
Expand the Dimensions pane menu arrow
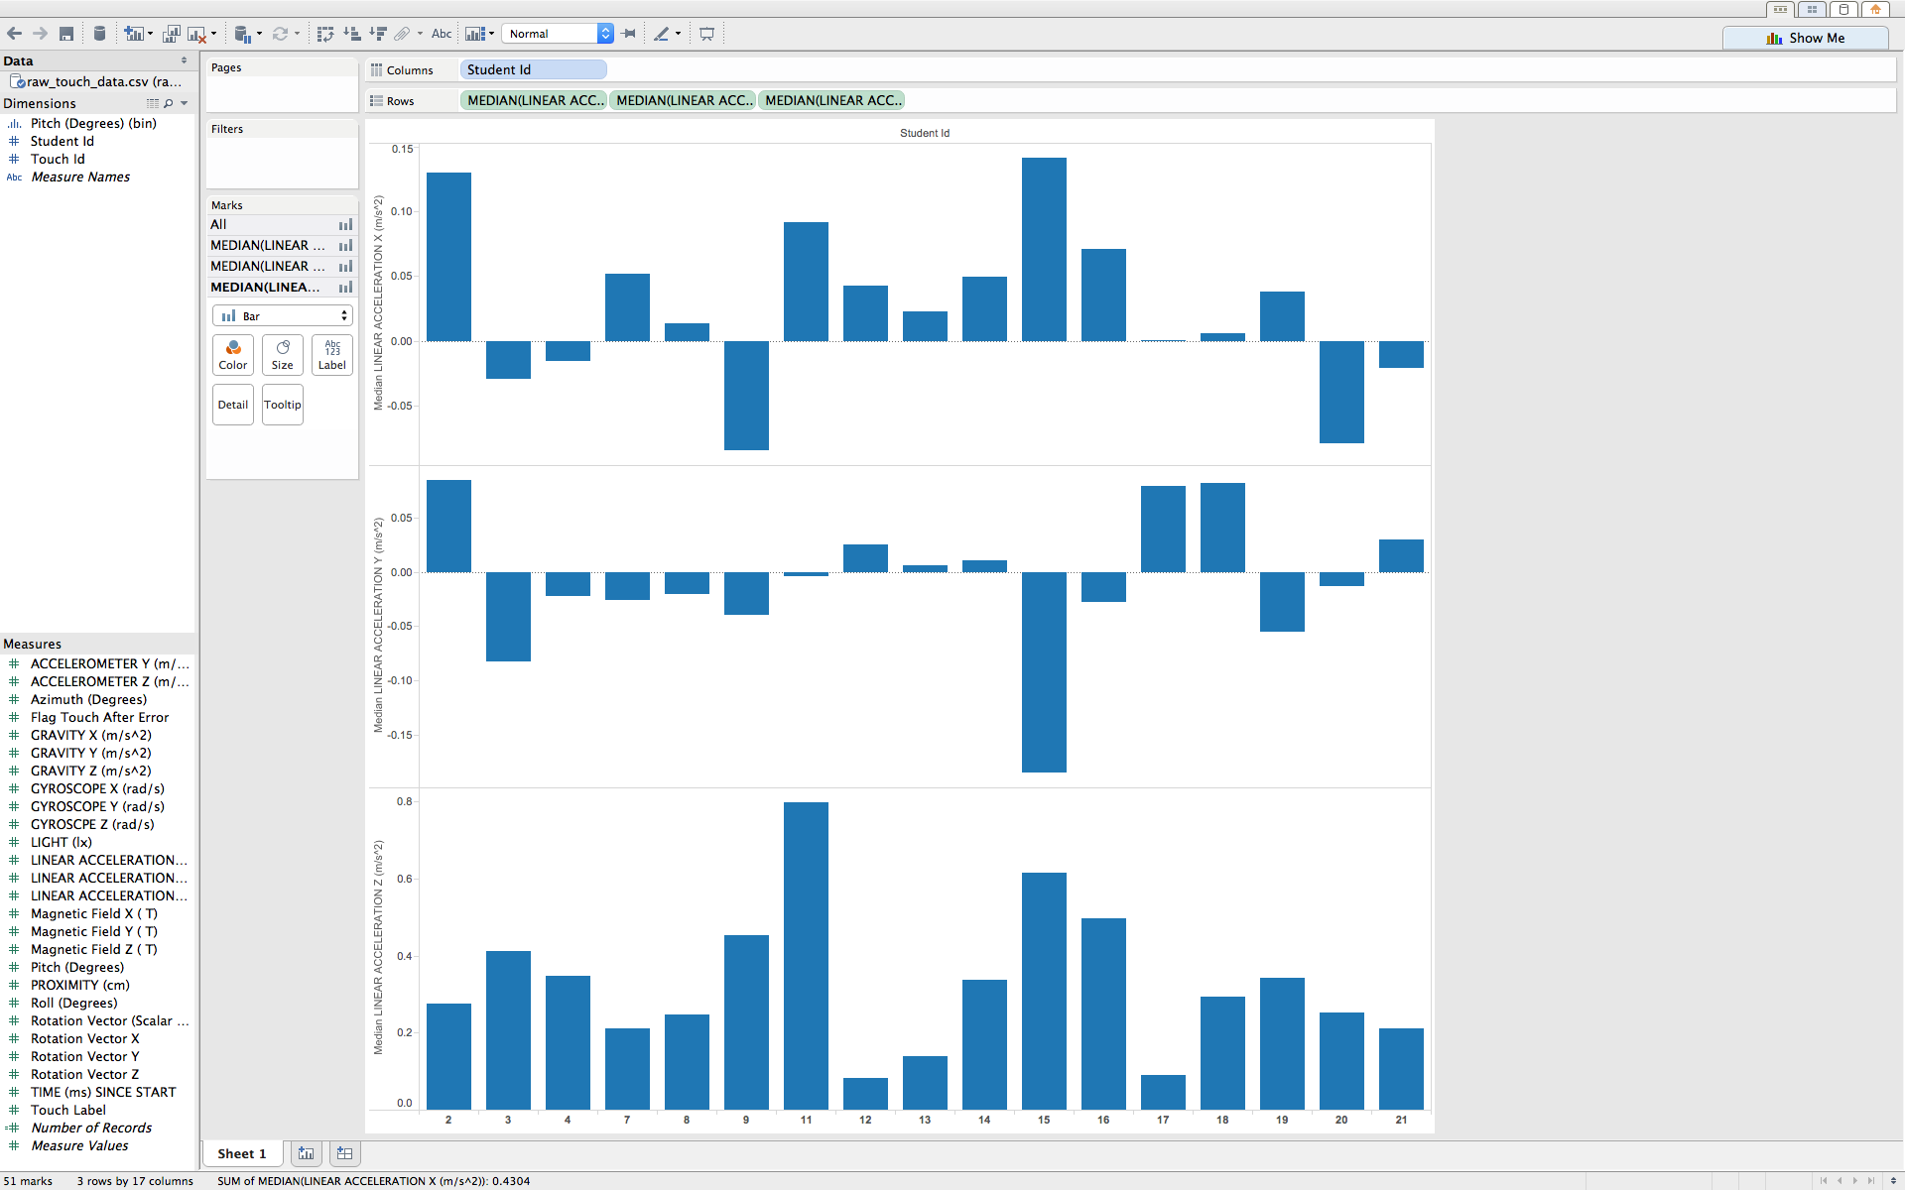185,103
